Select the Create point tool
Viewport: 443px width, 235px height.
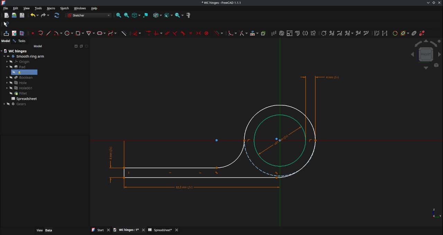point(33,33)
